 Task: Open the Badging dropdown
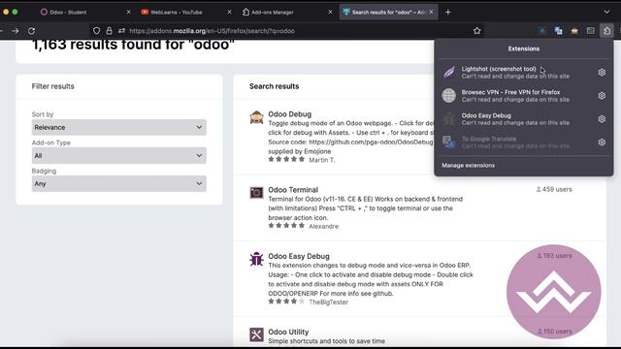pos(118,183)
